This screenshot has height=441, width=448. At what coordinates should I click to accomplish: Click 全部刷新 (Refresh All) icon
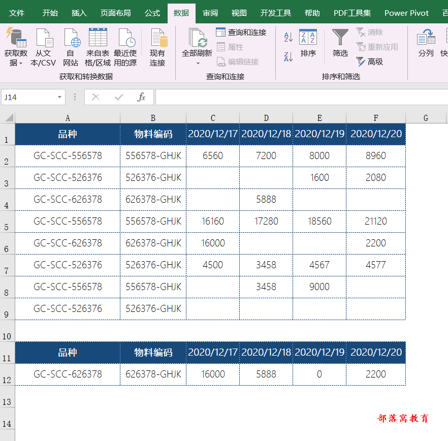197,37
